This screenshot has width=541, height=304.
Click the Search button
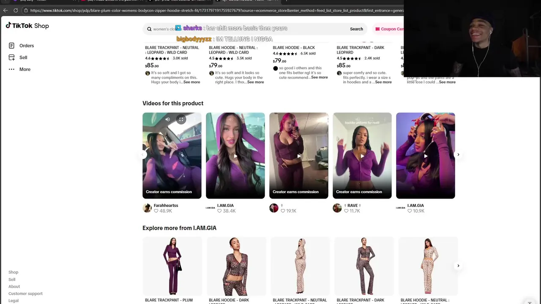[356, 29]
